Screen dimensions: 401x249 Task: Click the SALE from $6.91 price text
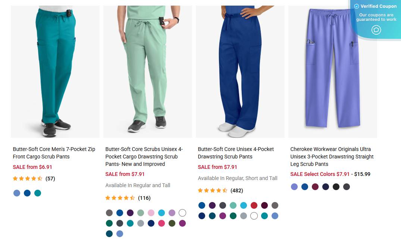tap(32, 167)
